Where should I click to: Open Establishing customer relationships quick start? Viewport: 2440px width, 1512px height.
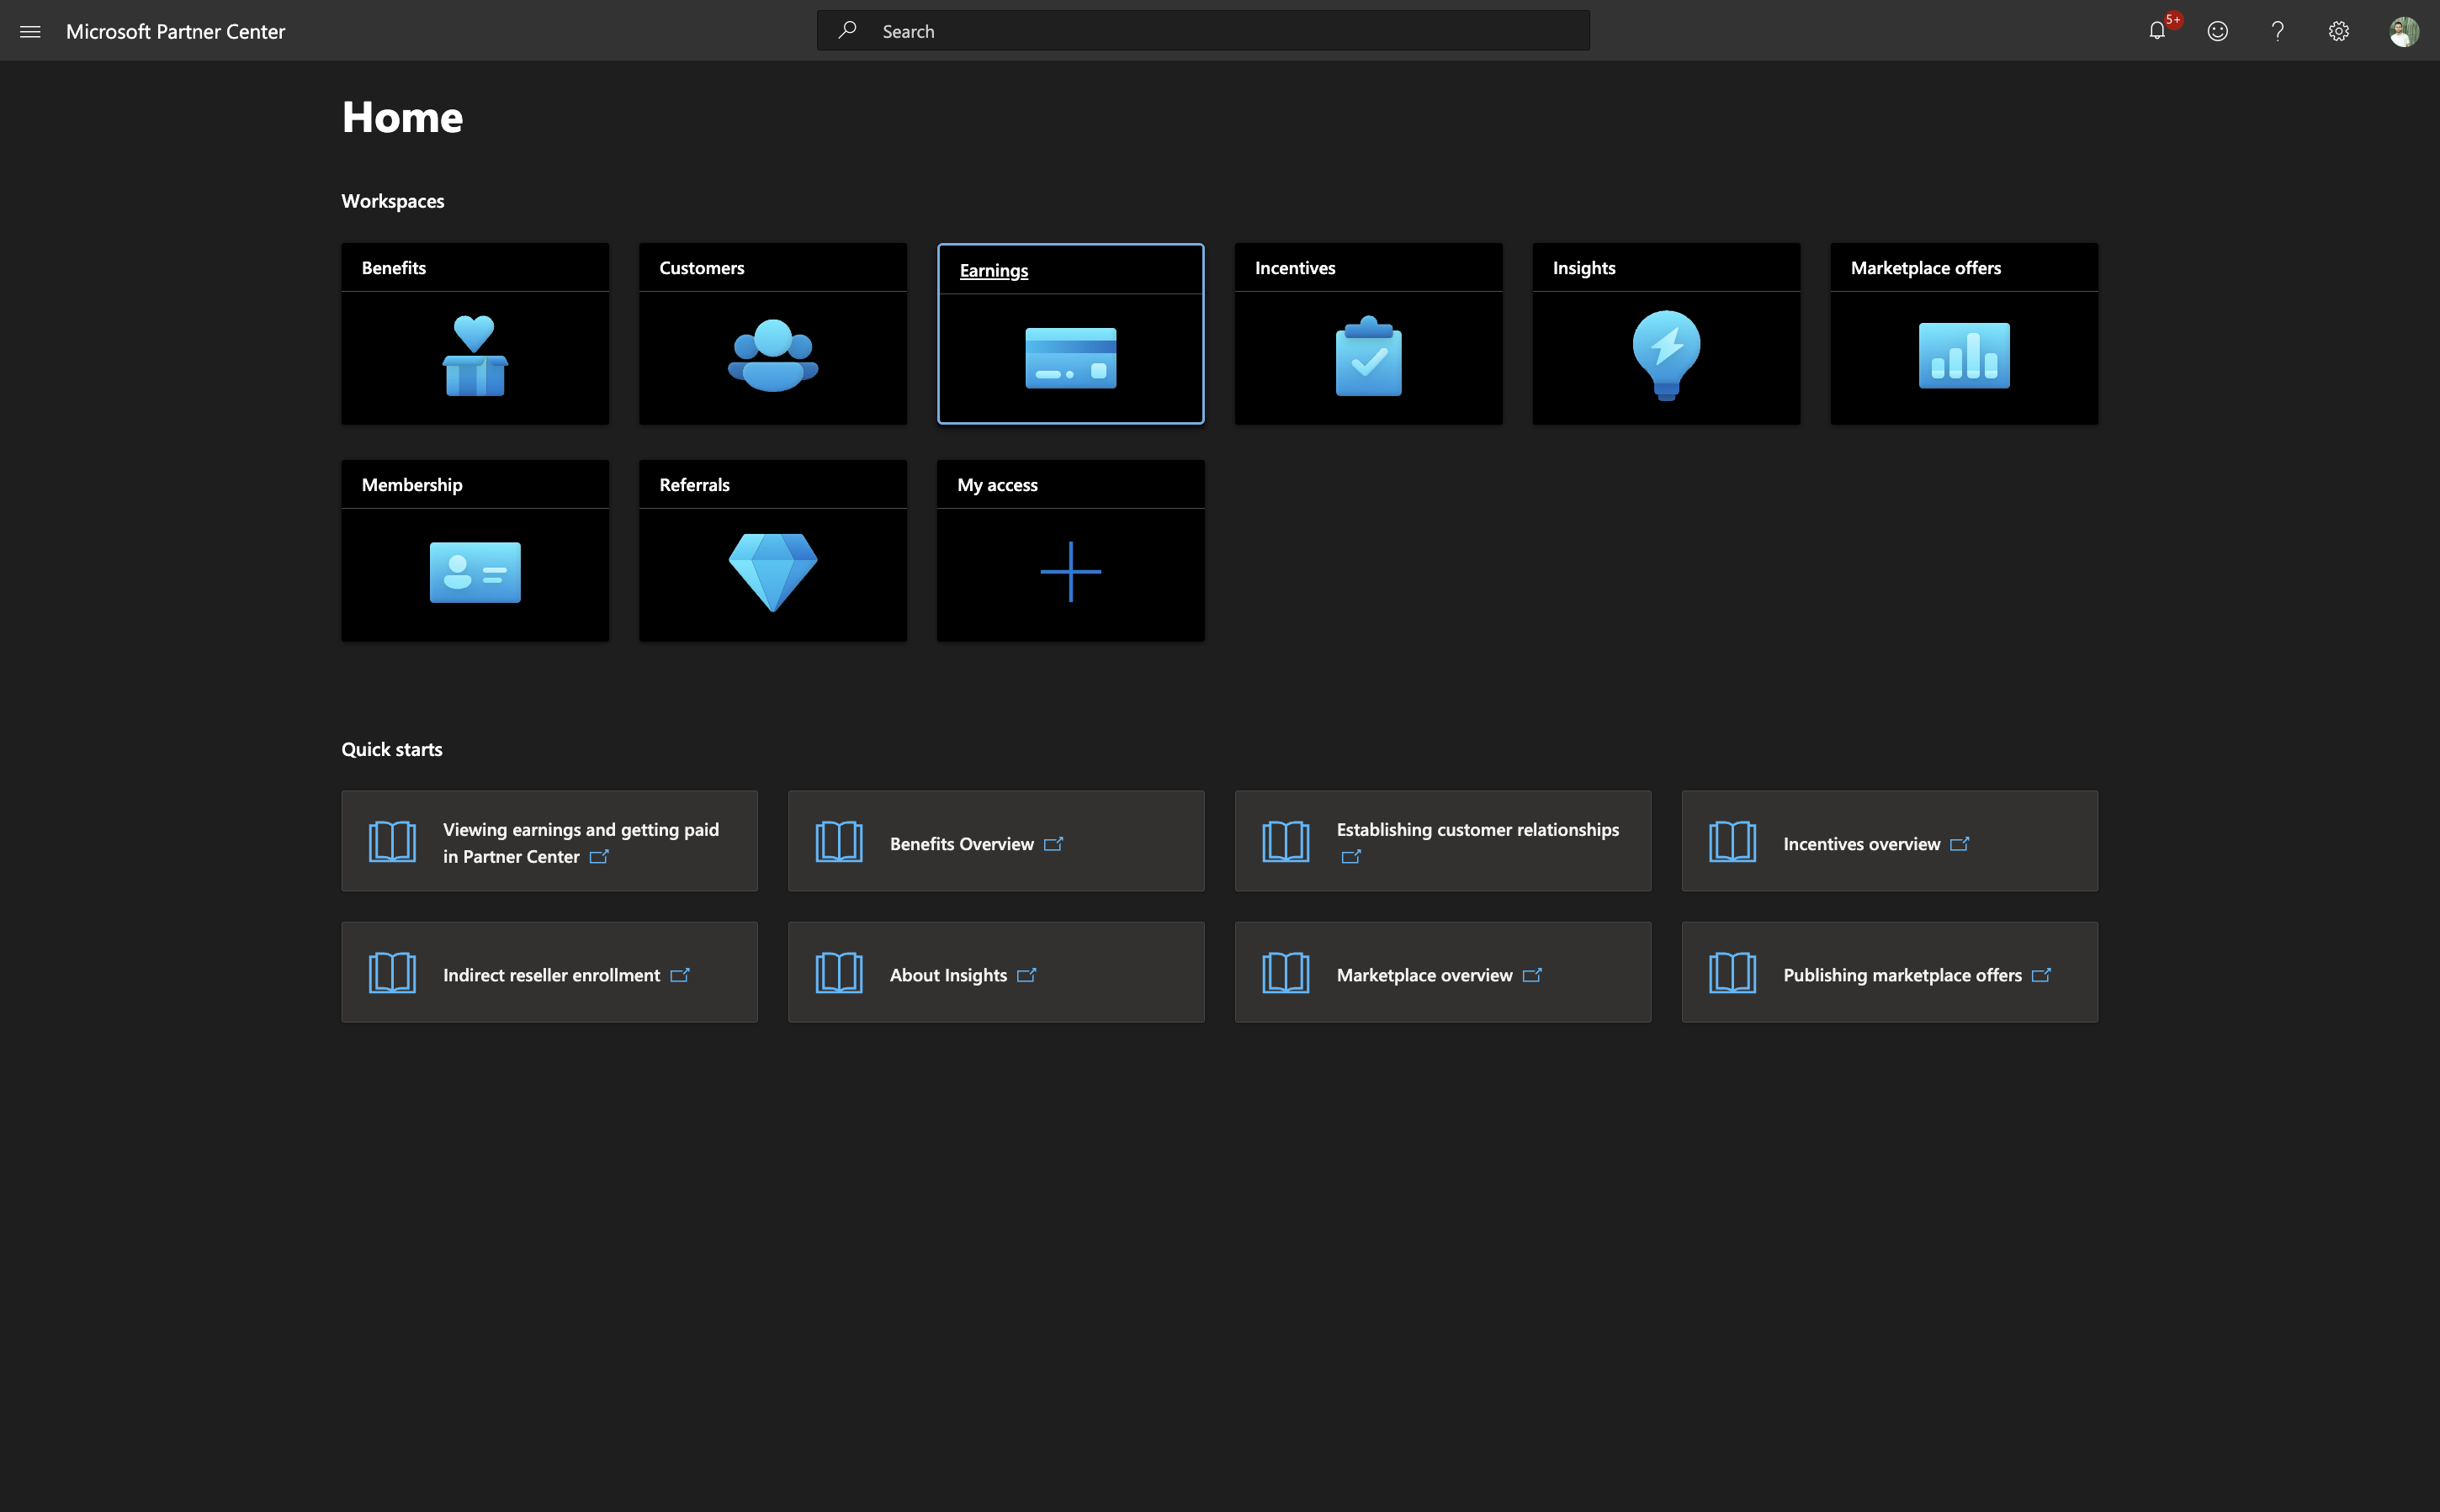[1443, 842]
